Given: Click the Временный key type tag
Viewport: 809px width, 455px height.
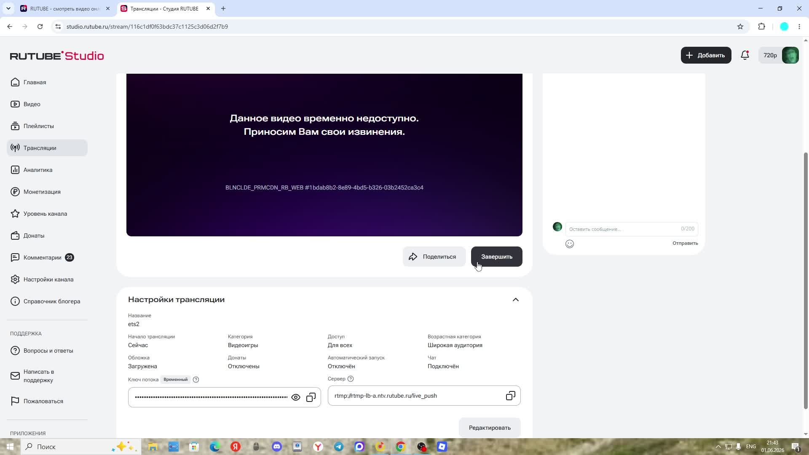Looking at the screenshot, I should pyautogui.click(x=176, y=380).
